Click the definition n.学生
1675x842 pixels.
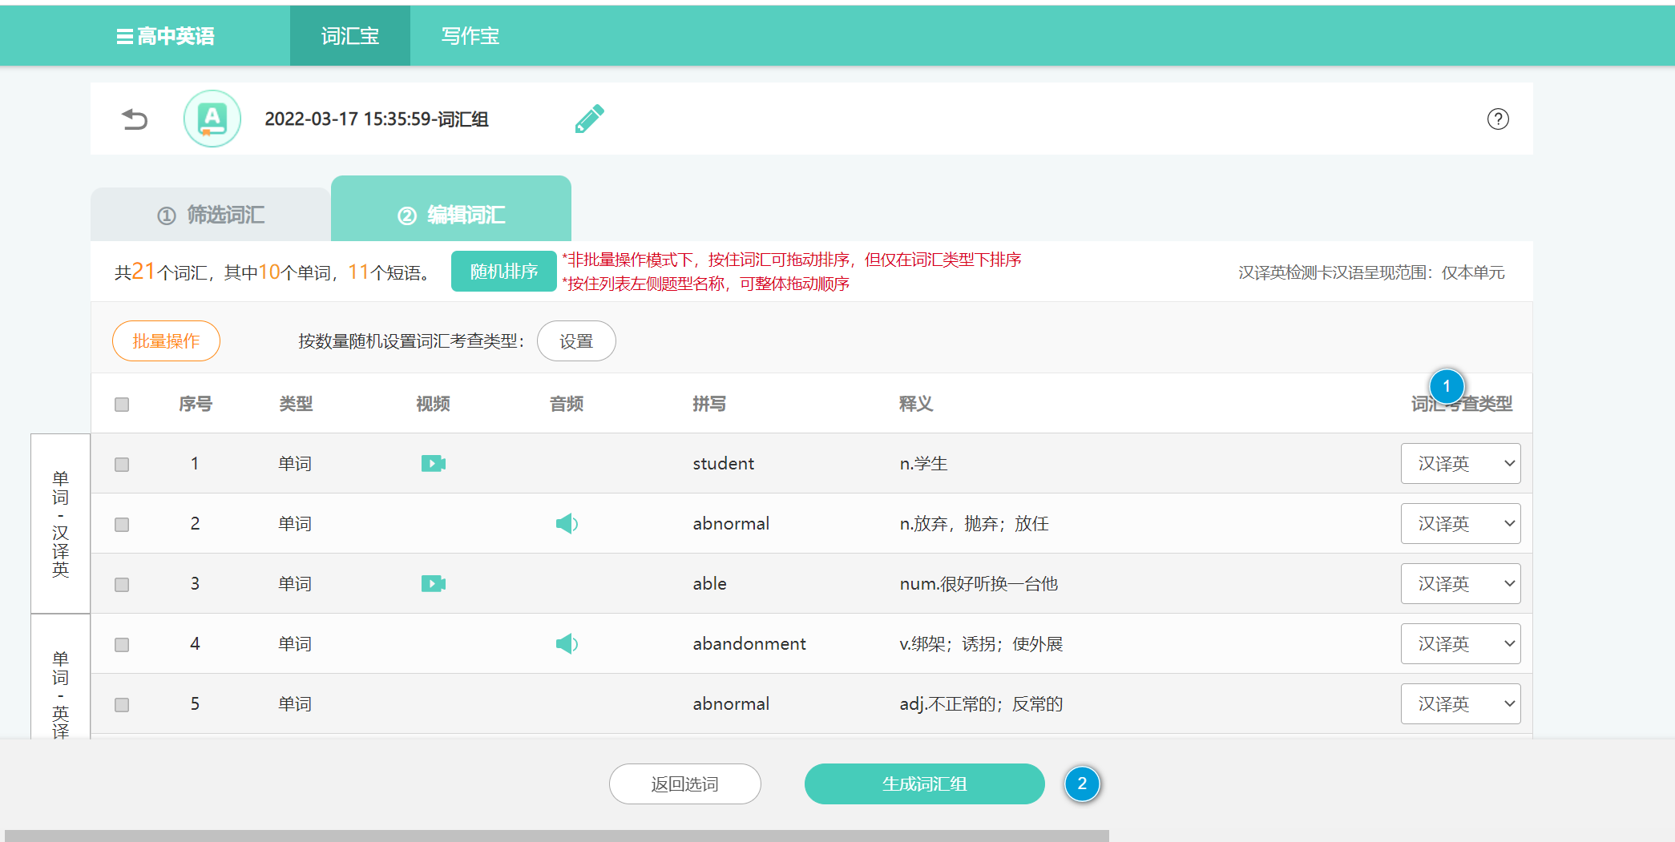coord(923,464)
